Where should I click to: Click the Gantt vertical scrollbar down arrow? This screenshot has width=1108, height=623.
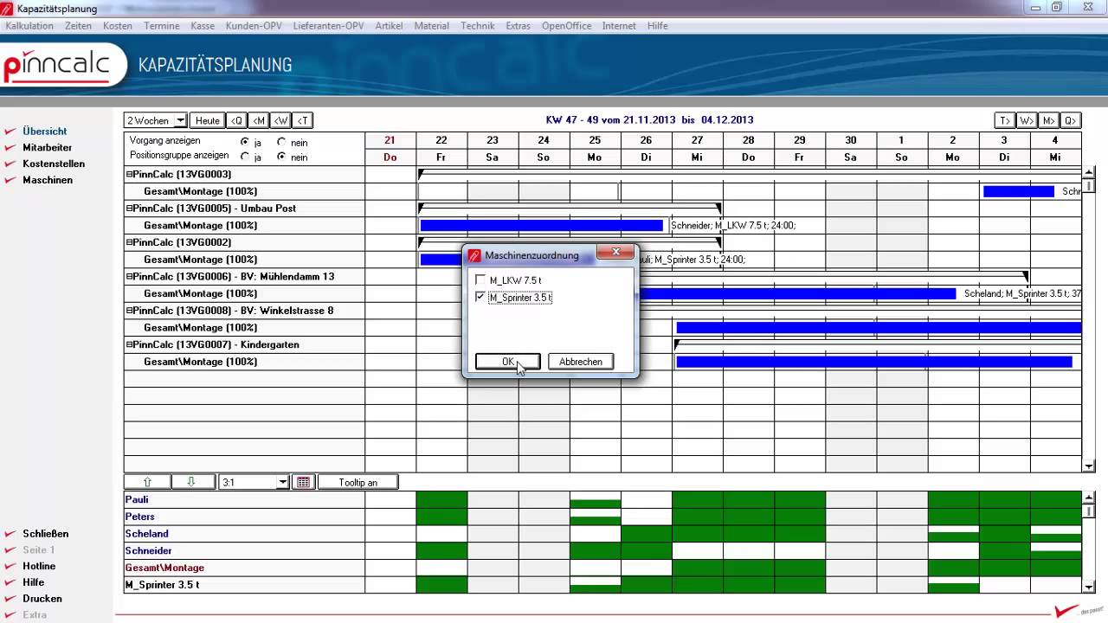1089,466
